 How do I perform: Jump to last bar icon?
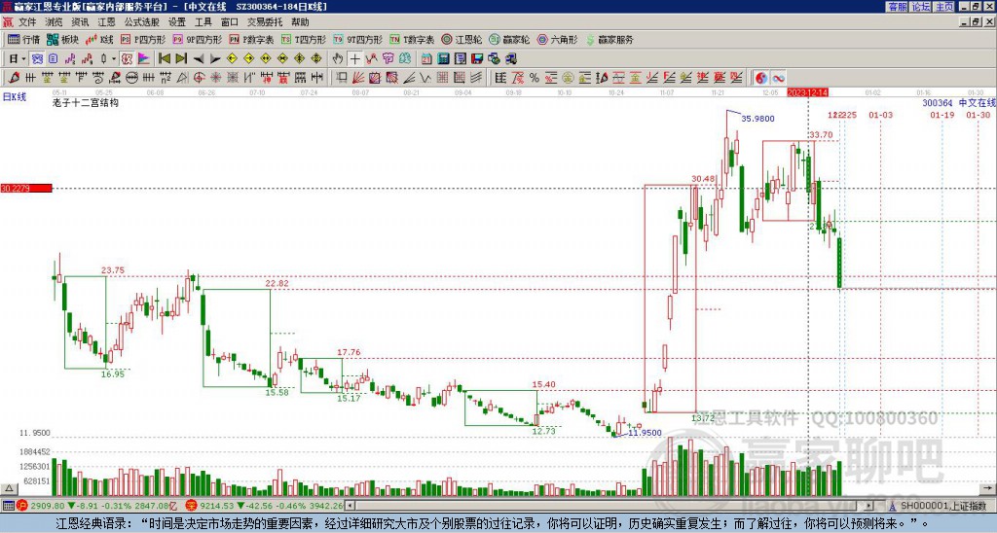[x=181, y=59]
